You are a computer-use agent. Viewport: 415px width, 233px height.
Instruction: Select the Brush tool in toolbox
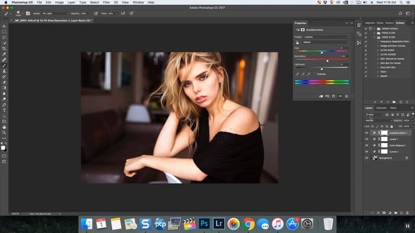click(x=4, y=65)
